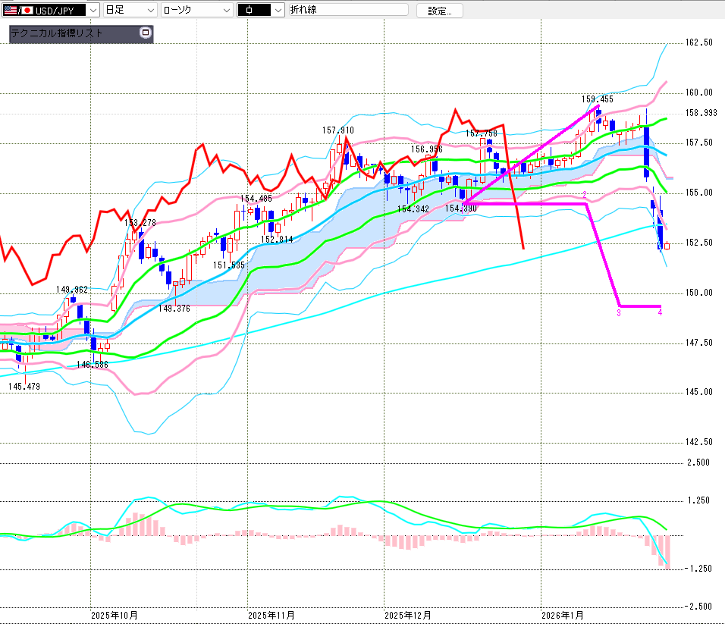Image resolution: width=725 pixels, height=624 pixels.
Task: Click the candlestick icon in the black box
Action: [254, 10]
